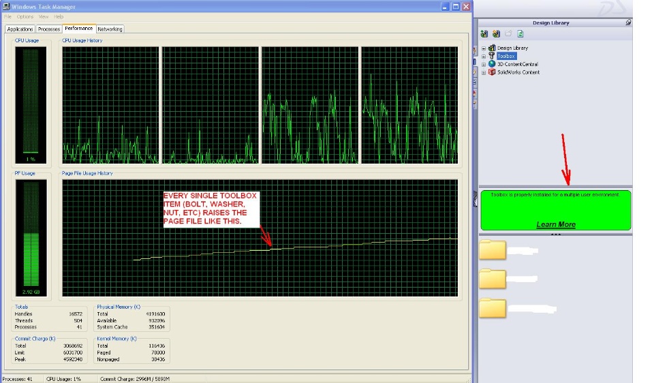654x383 pixels.
Task: Click 'Processes: 41' in the status bar
Action: (18, 379)
